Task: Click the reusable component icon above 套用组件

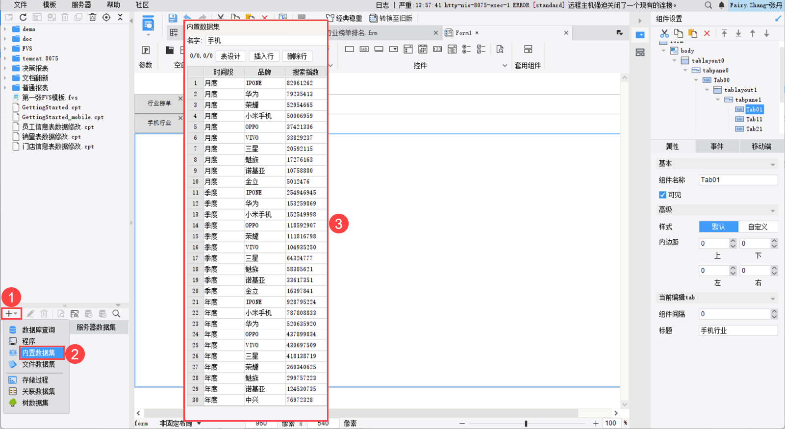Action: point(528,49)
